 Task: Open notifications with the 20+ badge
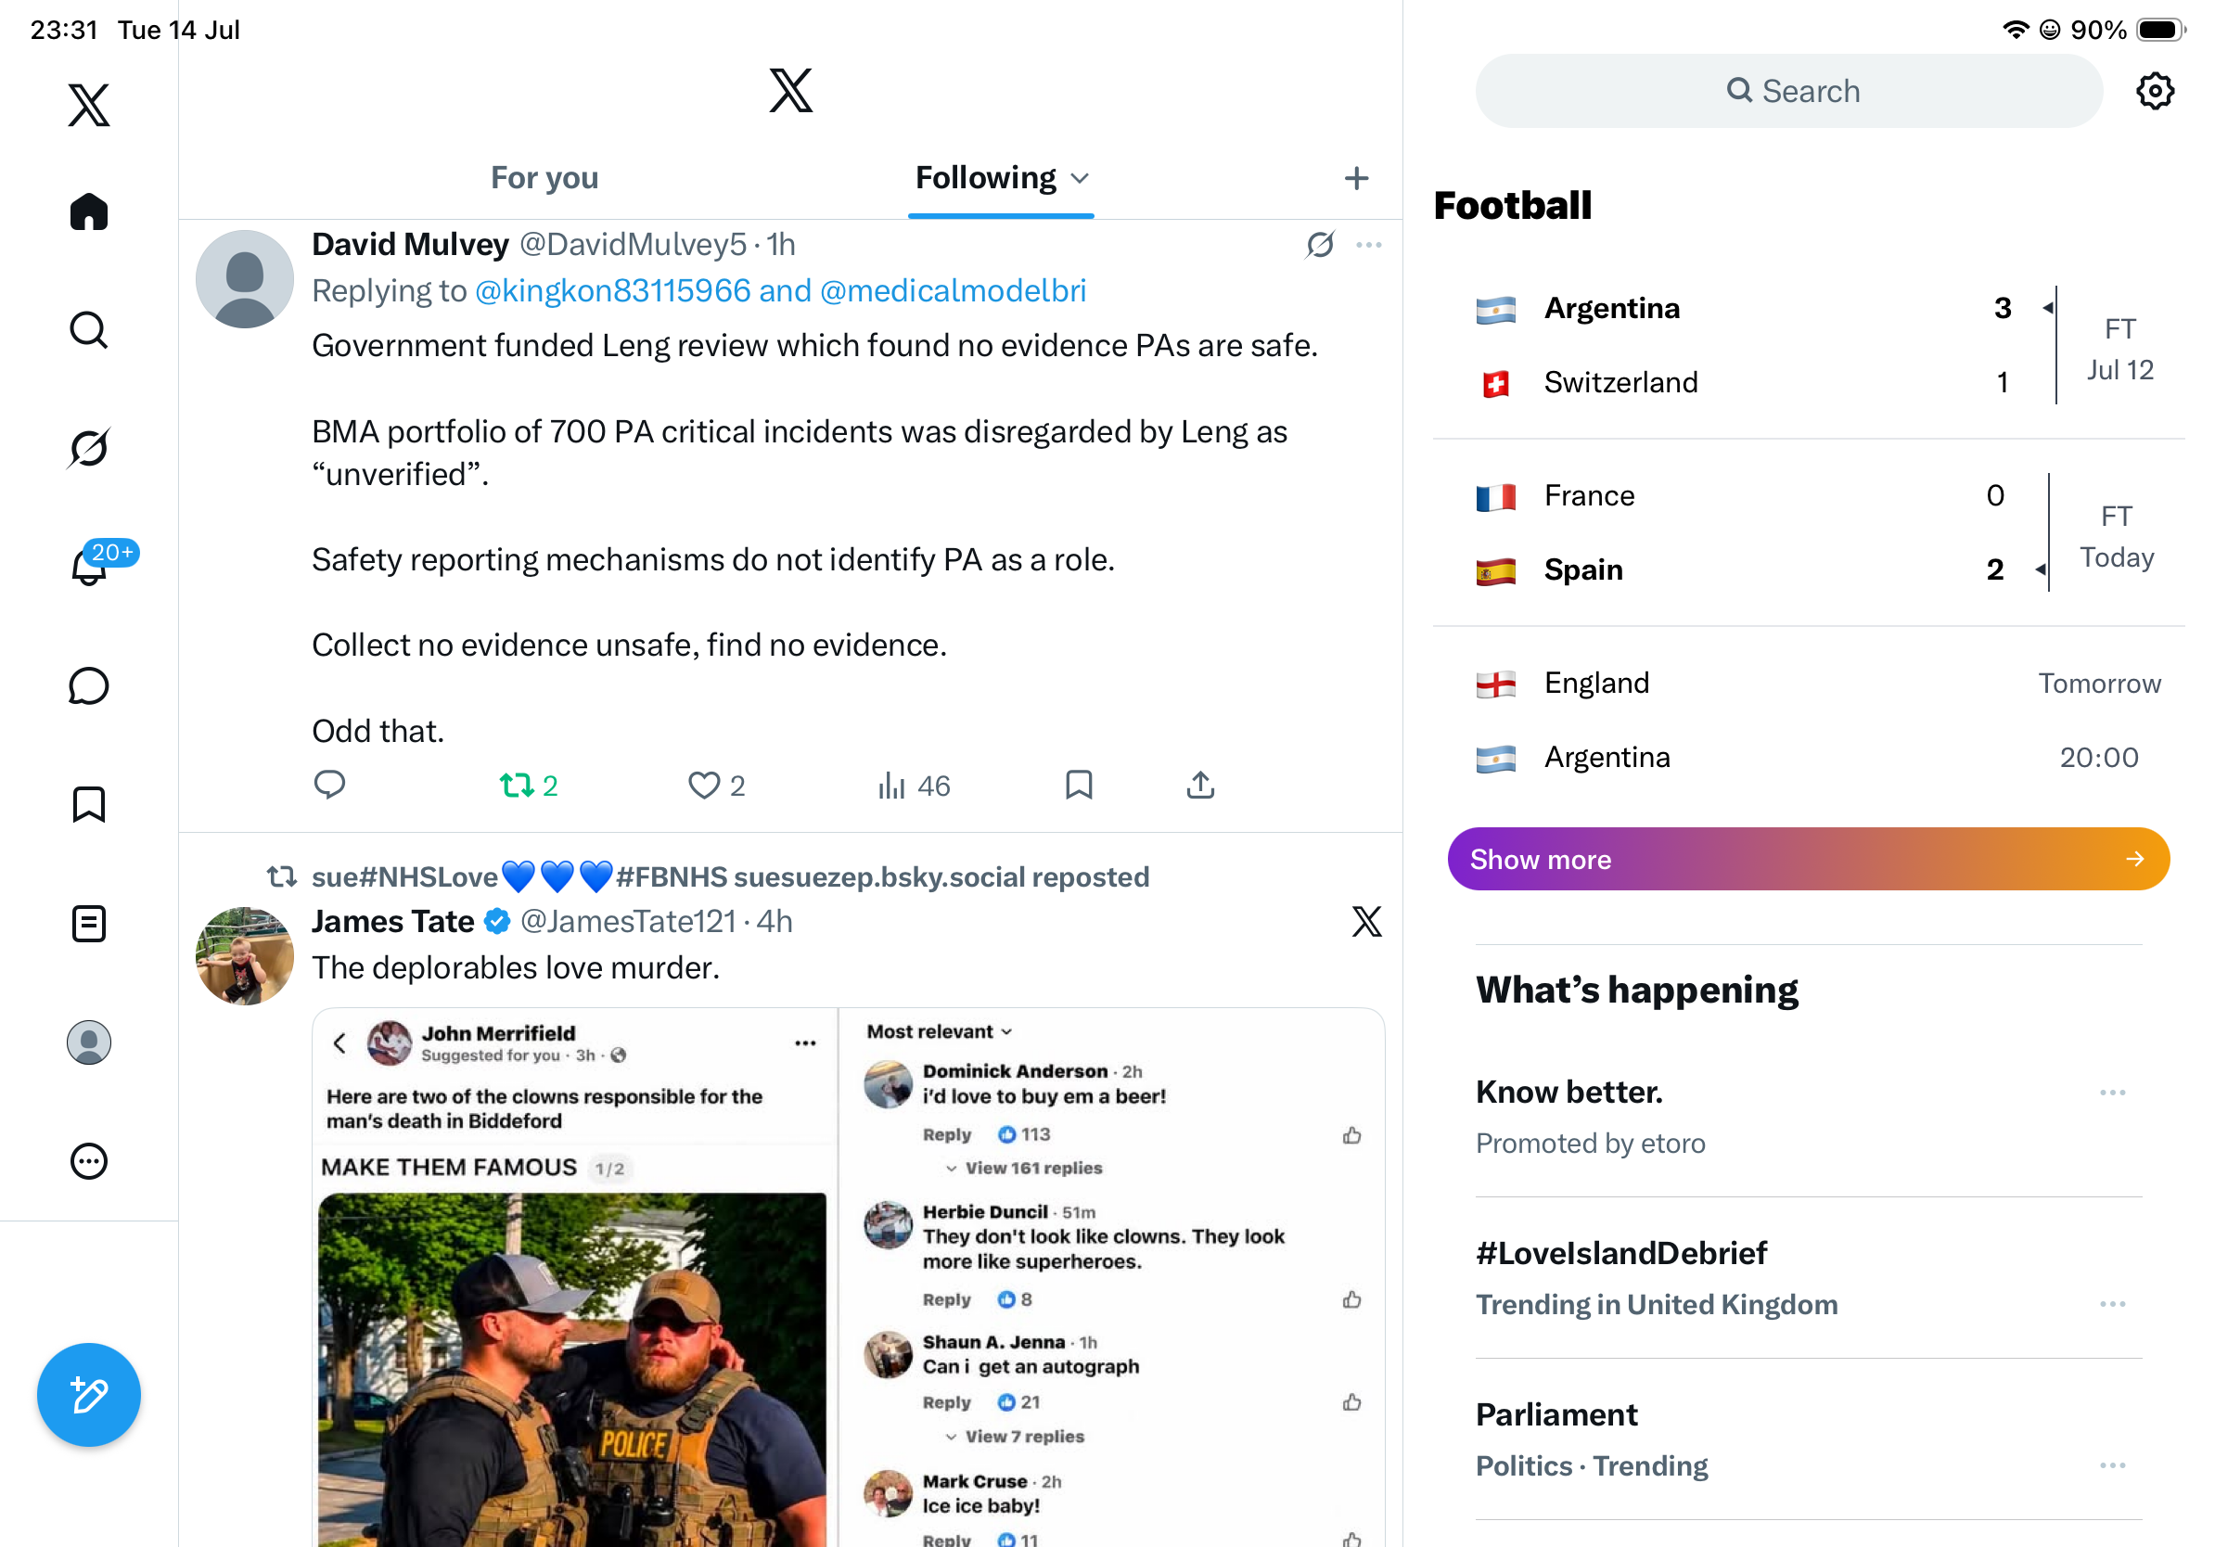(x=90, y=566)
